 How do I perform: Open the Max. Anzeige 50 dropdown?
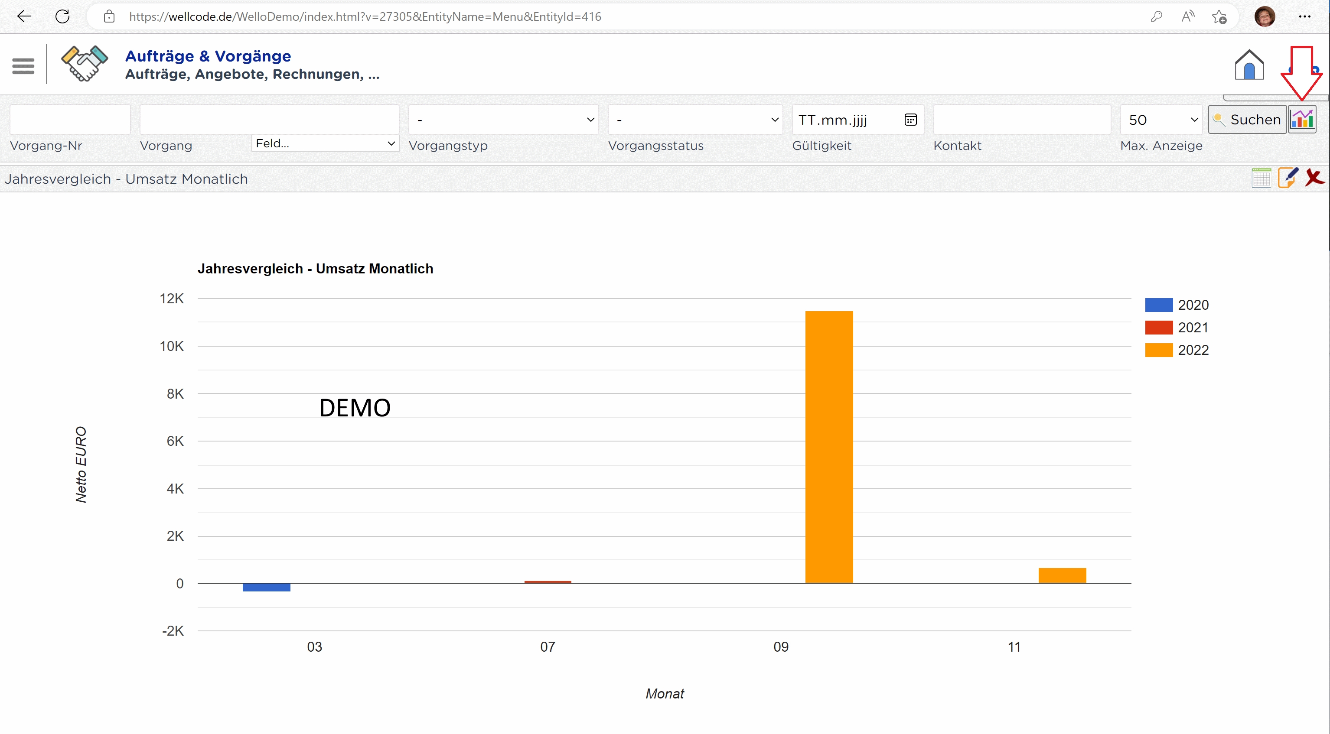pyautogui.click(x=1161, y=120)
